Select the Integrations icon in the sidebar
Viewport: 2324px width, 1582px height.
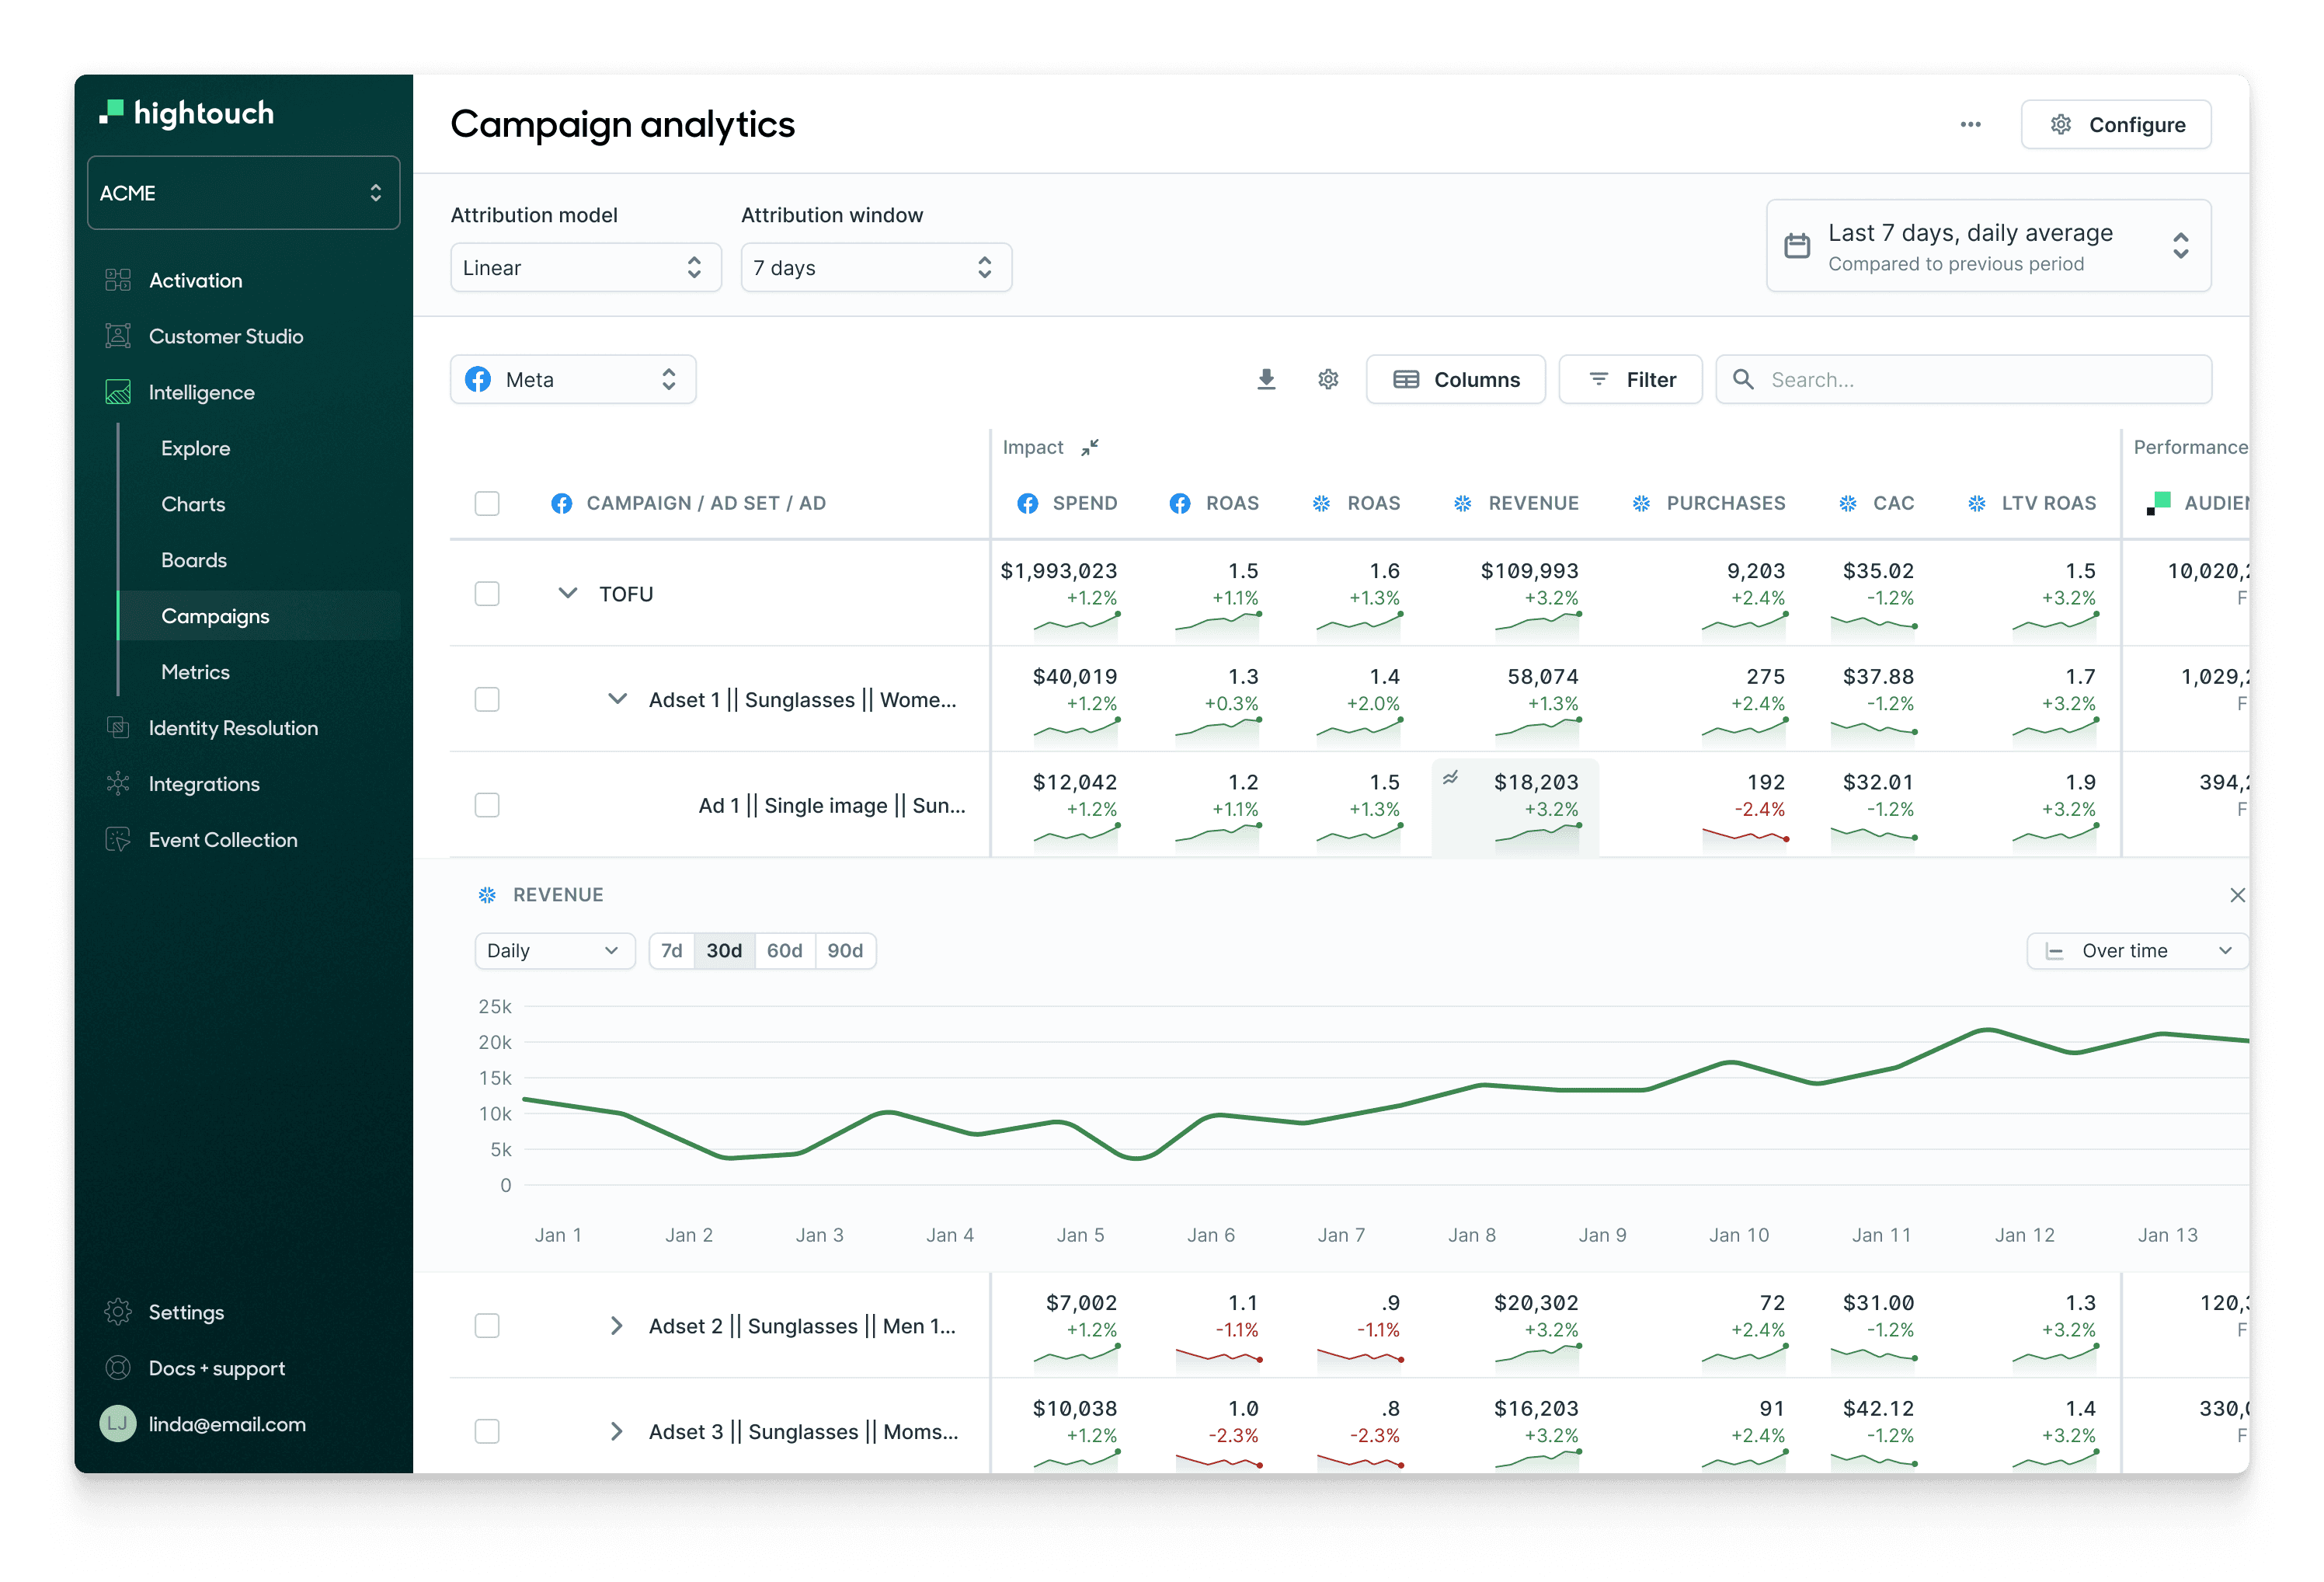[118, 783]
